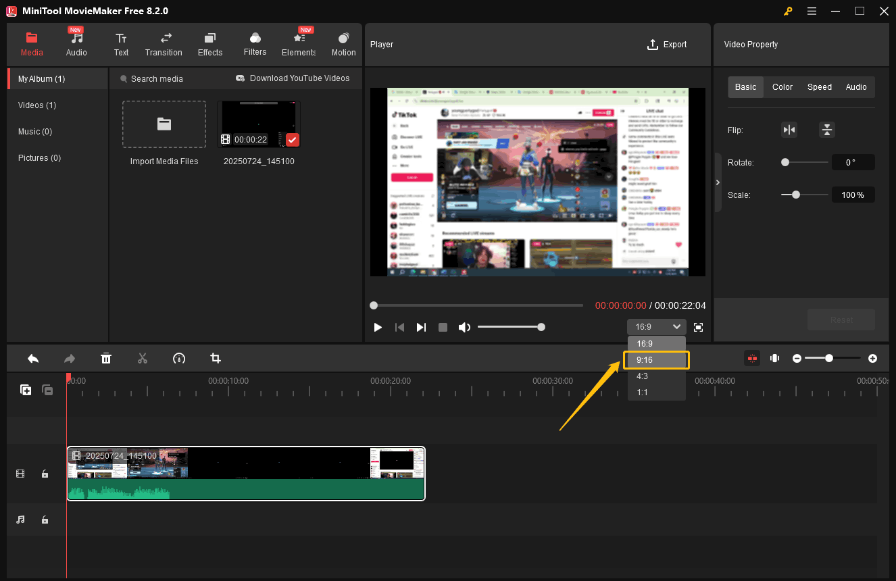Click the Reset button
This screenshot has height=581, width=896.
841,320
